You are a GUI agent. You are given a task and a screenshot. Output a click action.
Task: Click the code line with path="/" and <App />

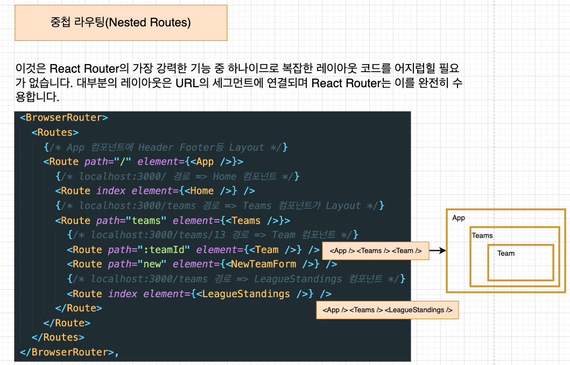tap(143, 162)
